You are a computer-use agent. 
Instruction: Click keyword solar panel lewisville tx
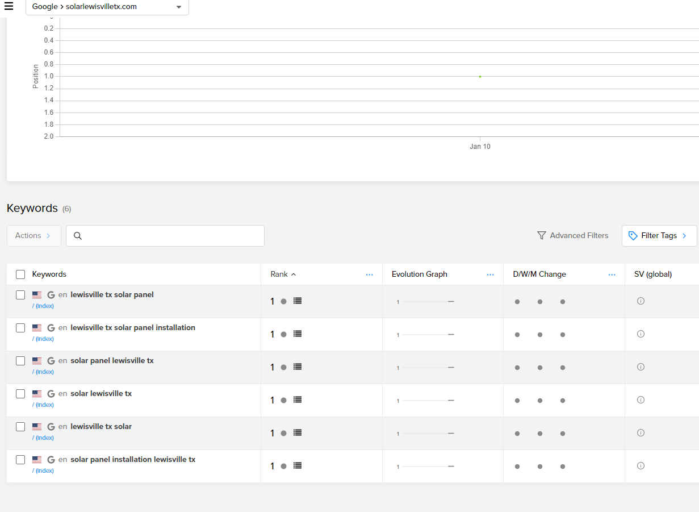click(x=112, y=361)
